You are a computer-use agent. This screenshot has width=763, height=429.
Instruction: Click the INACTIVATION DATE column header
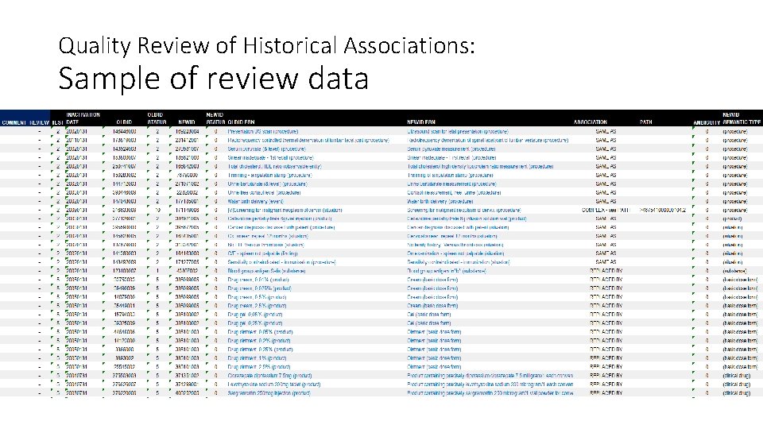(83, 118)
